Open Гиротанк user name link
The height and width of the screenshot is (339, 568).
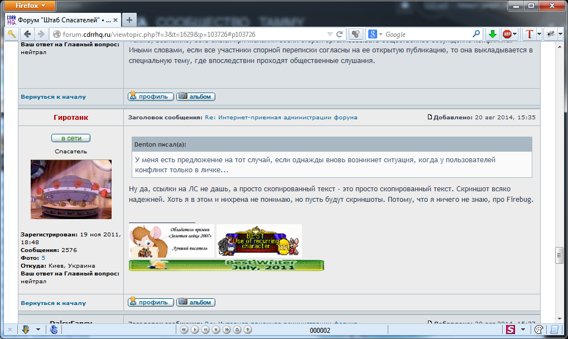click(x=71, y=117)
